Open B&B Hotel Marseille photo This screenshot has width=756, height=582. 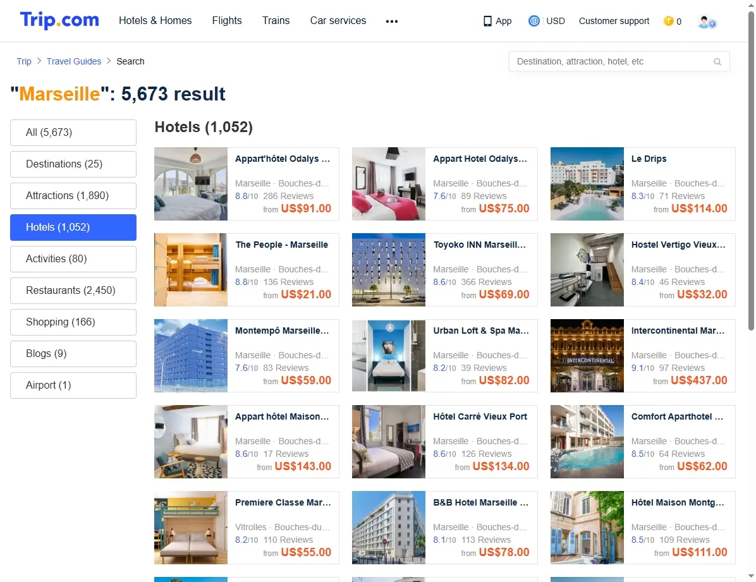click(x=389, y=528)
